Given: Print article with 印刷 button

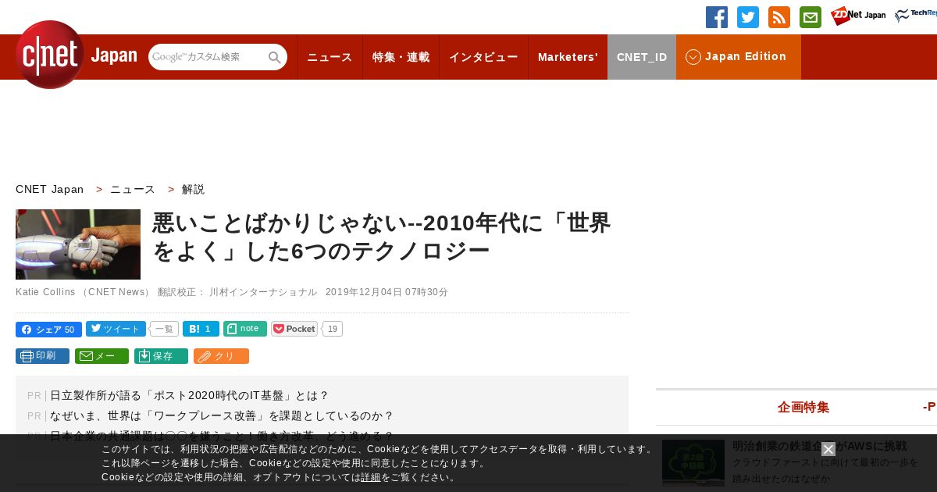Looking at the screenshot, I should coord(42,356).
